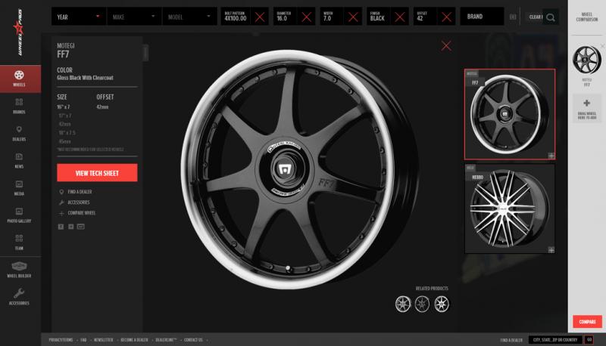Click the search magnifier icon
The image size is (606, 346).
[551, 17]
